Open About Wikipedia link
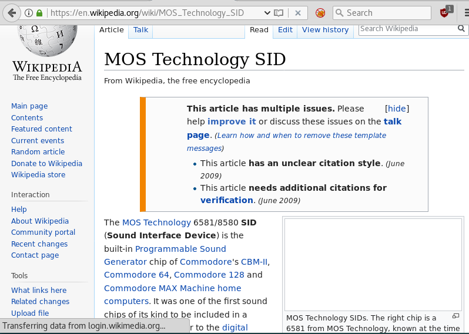 click(40, 221)
